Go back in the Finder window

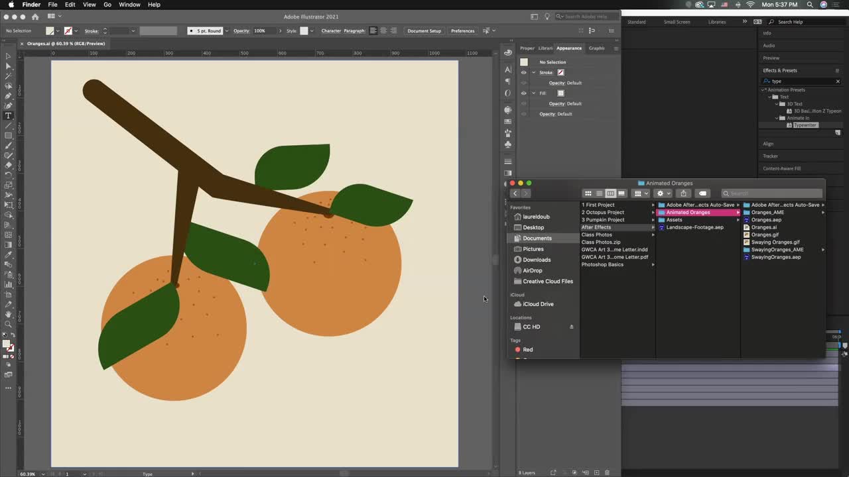tap(515, 193)
